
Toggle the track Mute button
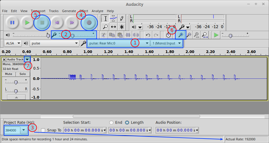[9, 74]
